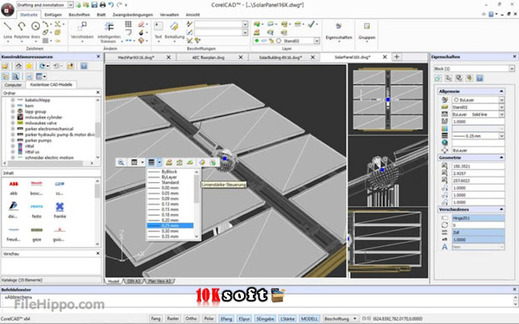Open the Drafting and Annotation workspace dropdown

pos(71,5)
